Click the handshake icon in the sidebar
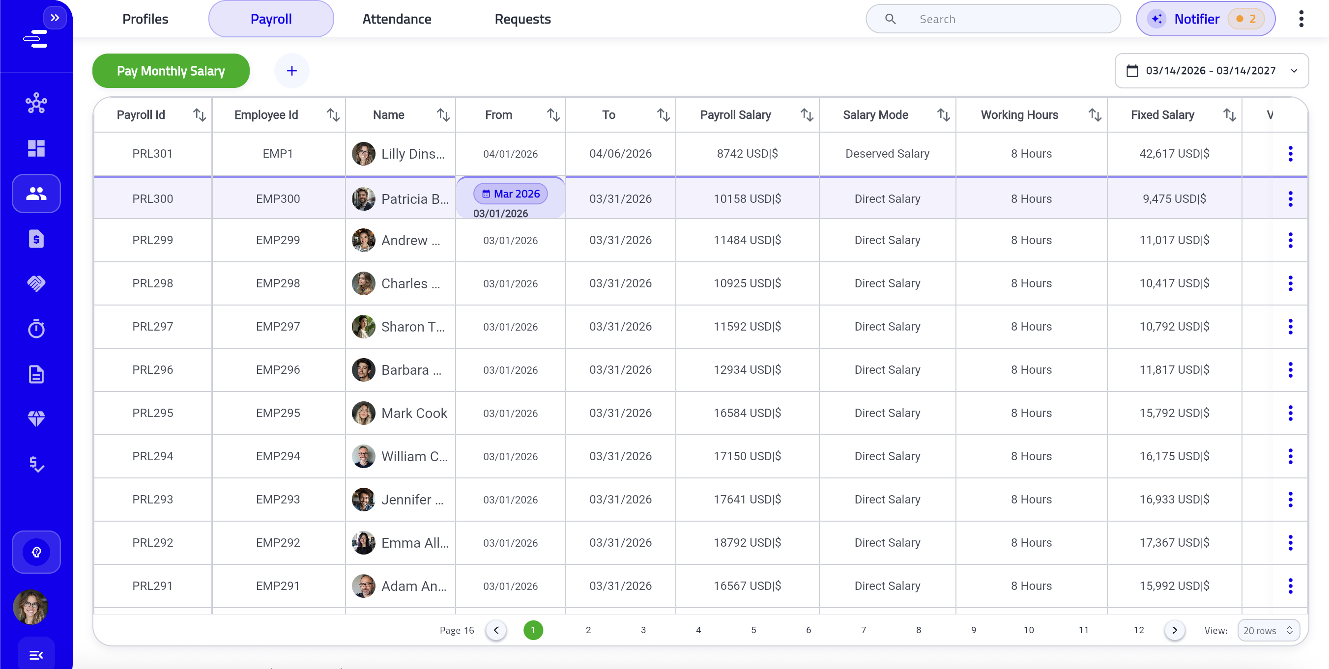Image resolution: width=1329 pixels, height=669 pixels. tap(35, 283)
